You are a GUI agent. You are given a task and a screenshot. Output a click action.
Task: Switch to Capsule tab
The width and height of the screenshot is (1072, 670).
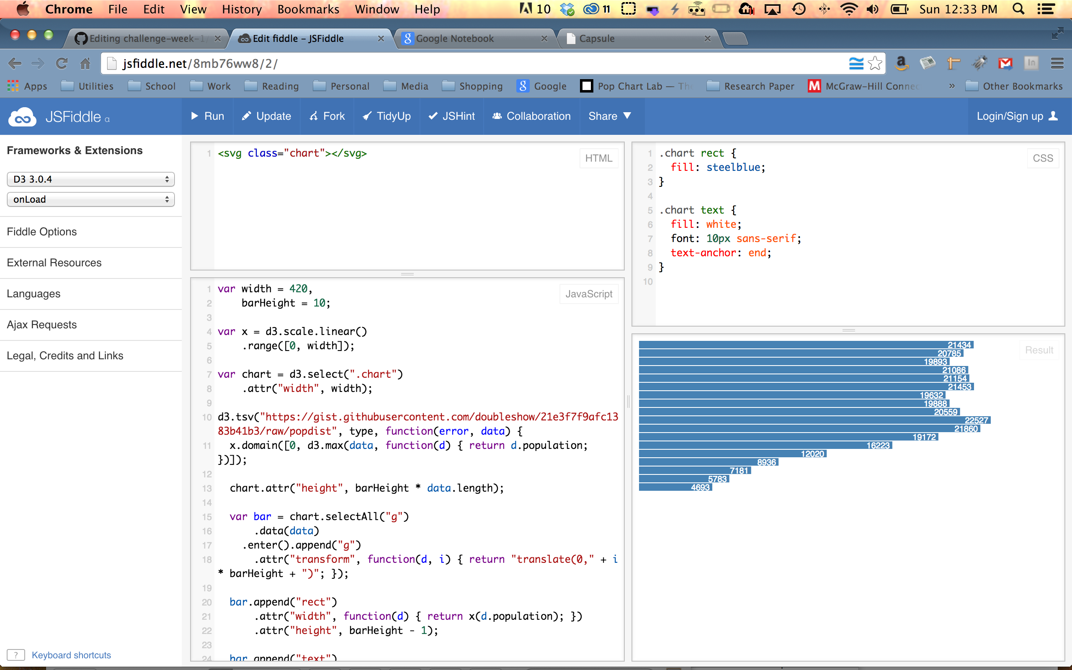(x=638, y=39)
